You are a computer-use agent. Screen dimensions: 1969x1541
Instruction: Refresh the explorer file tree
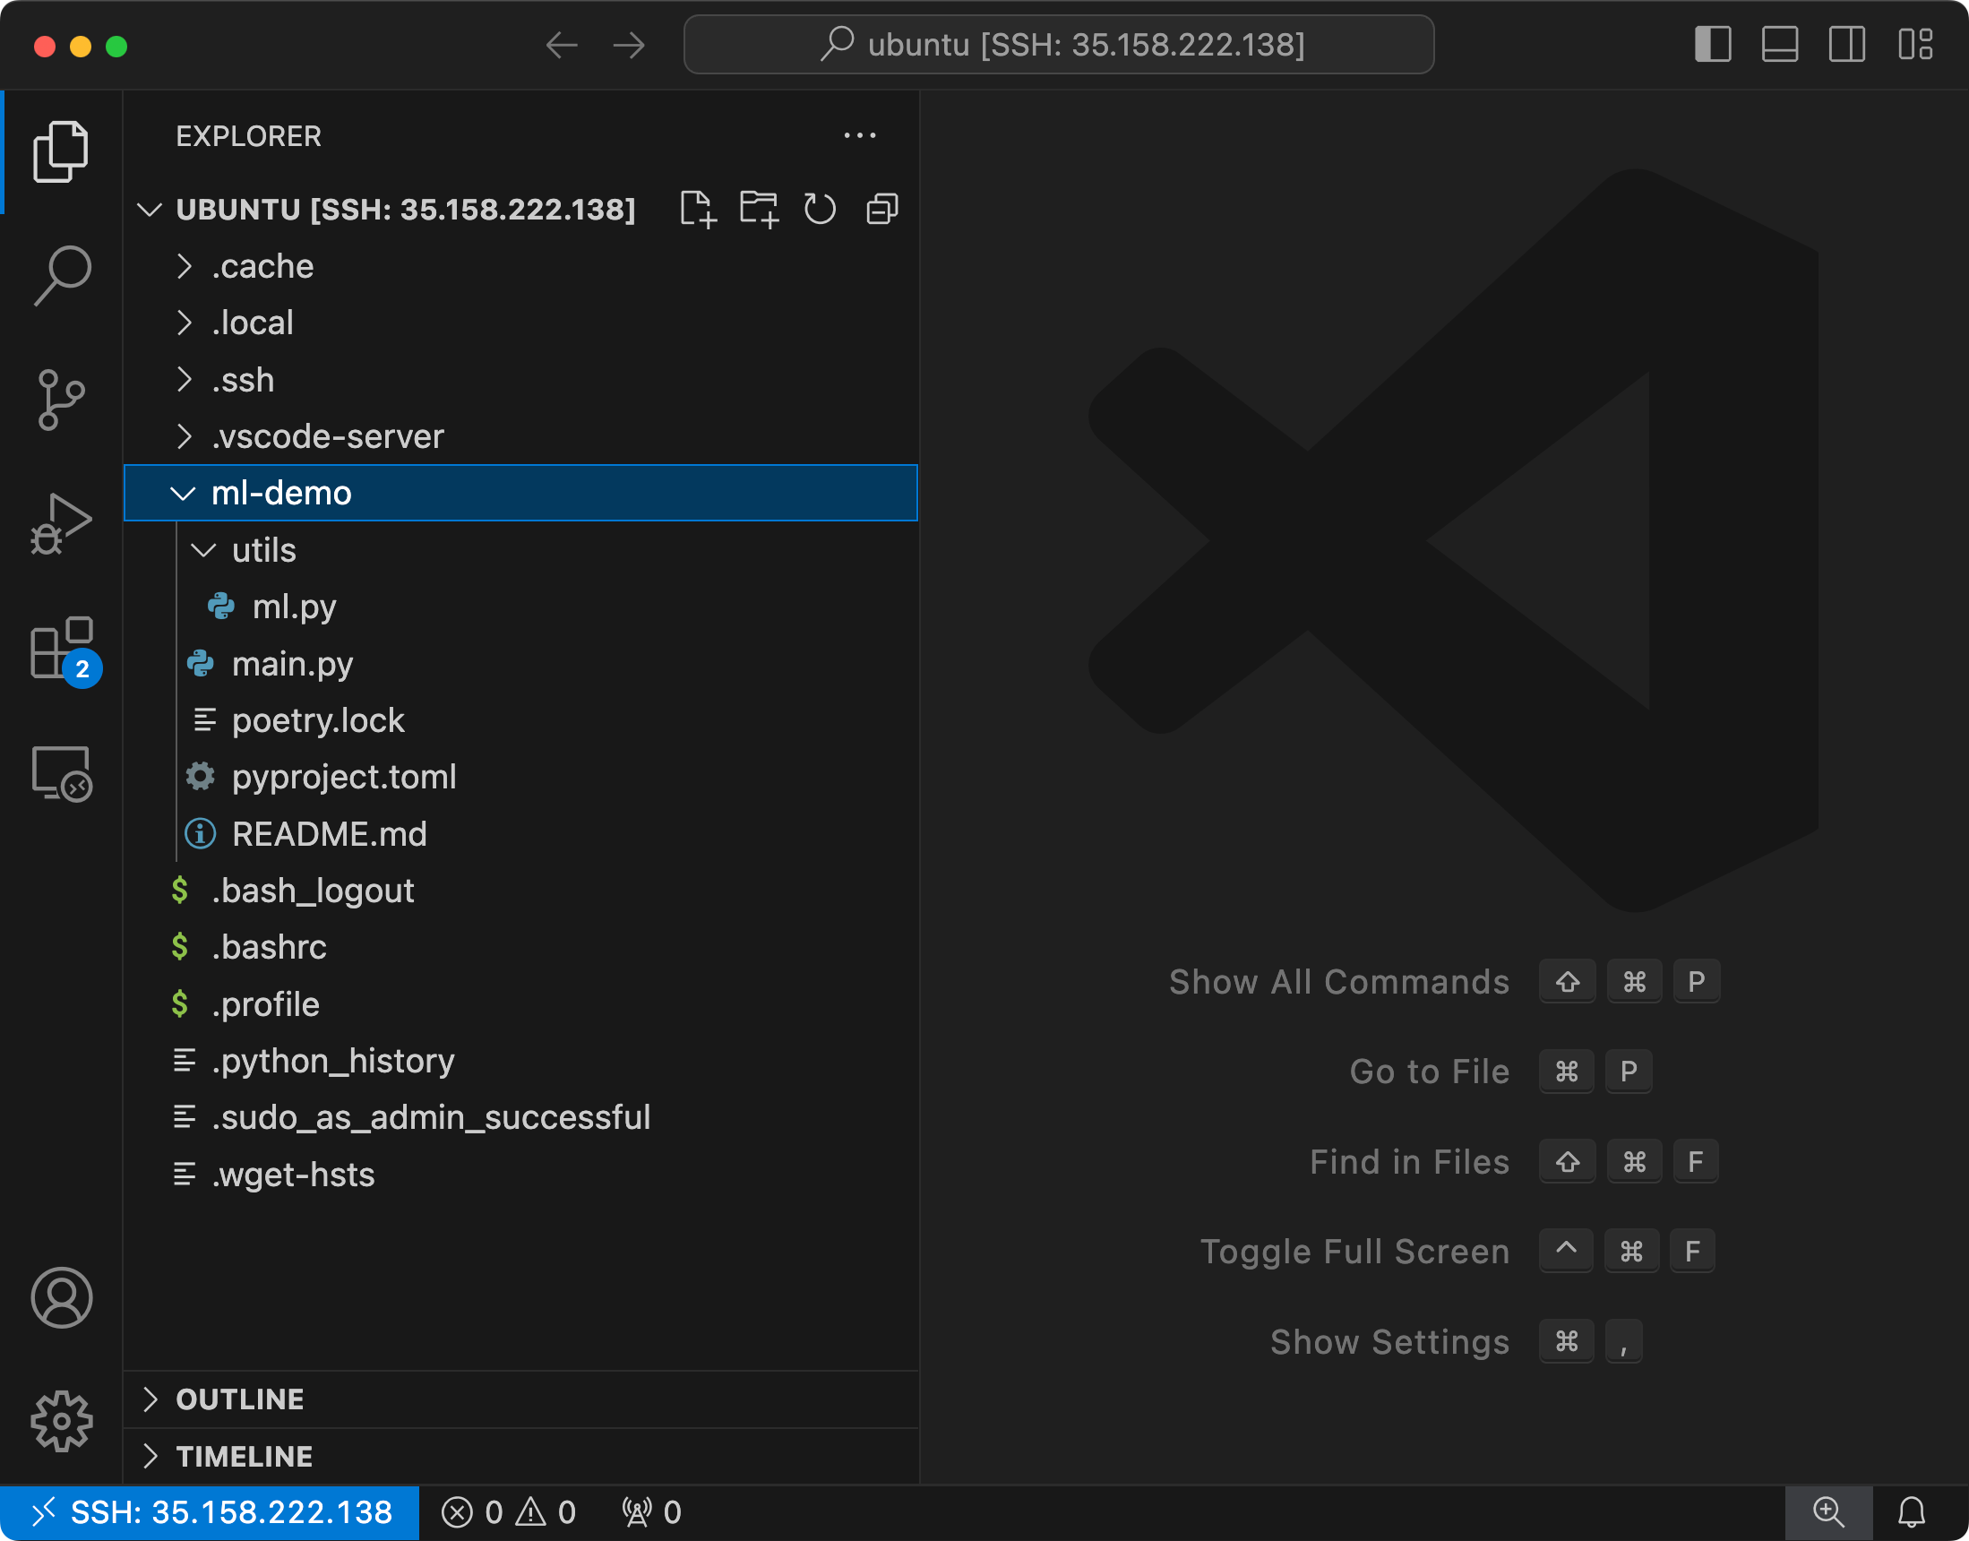pyautogui.click(x=819, y=210)
